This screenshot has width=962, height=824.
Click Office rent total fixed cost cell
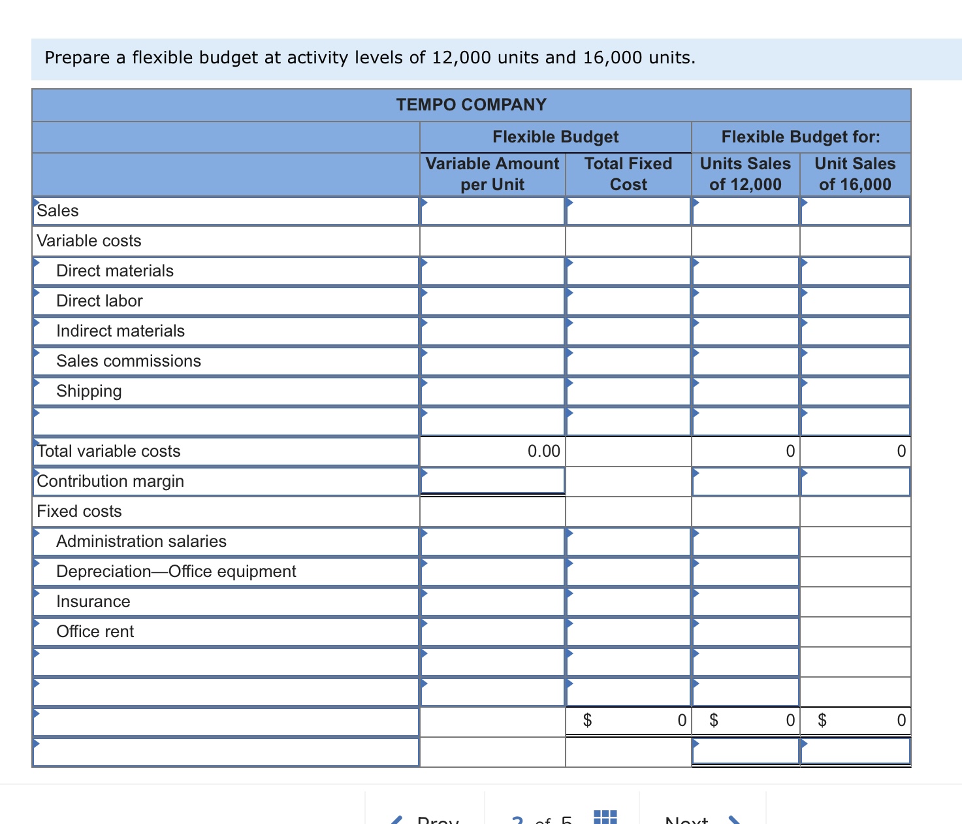[x=628, y=632]
